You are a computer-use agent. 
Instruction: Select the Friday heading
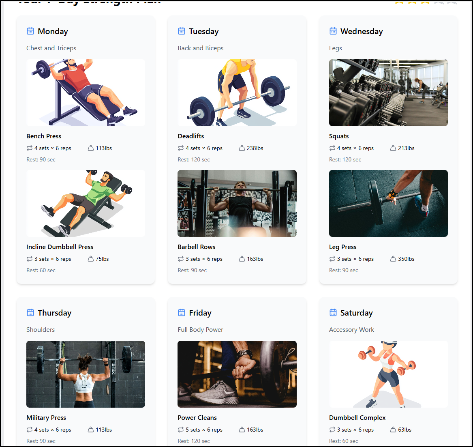(x=200, y=313)
